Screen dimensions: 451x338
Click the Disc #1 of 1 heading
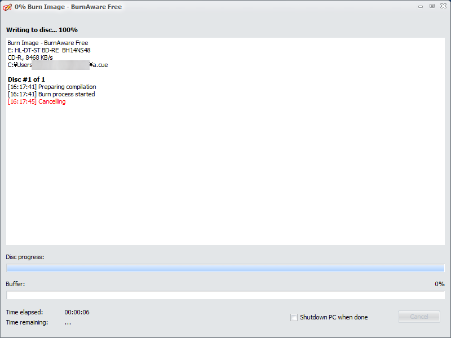tap(26, 79)
